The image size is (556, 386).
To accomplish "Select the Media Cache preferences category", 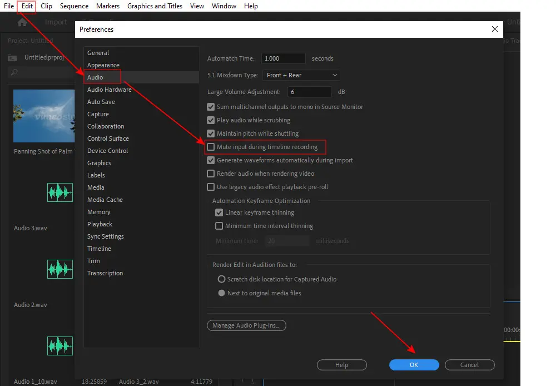I will 141,200.
